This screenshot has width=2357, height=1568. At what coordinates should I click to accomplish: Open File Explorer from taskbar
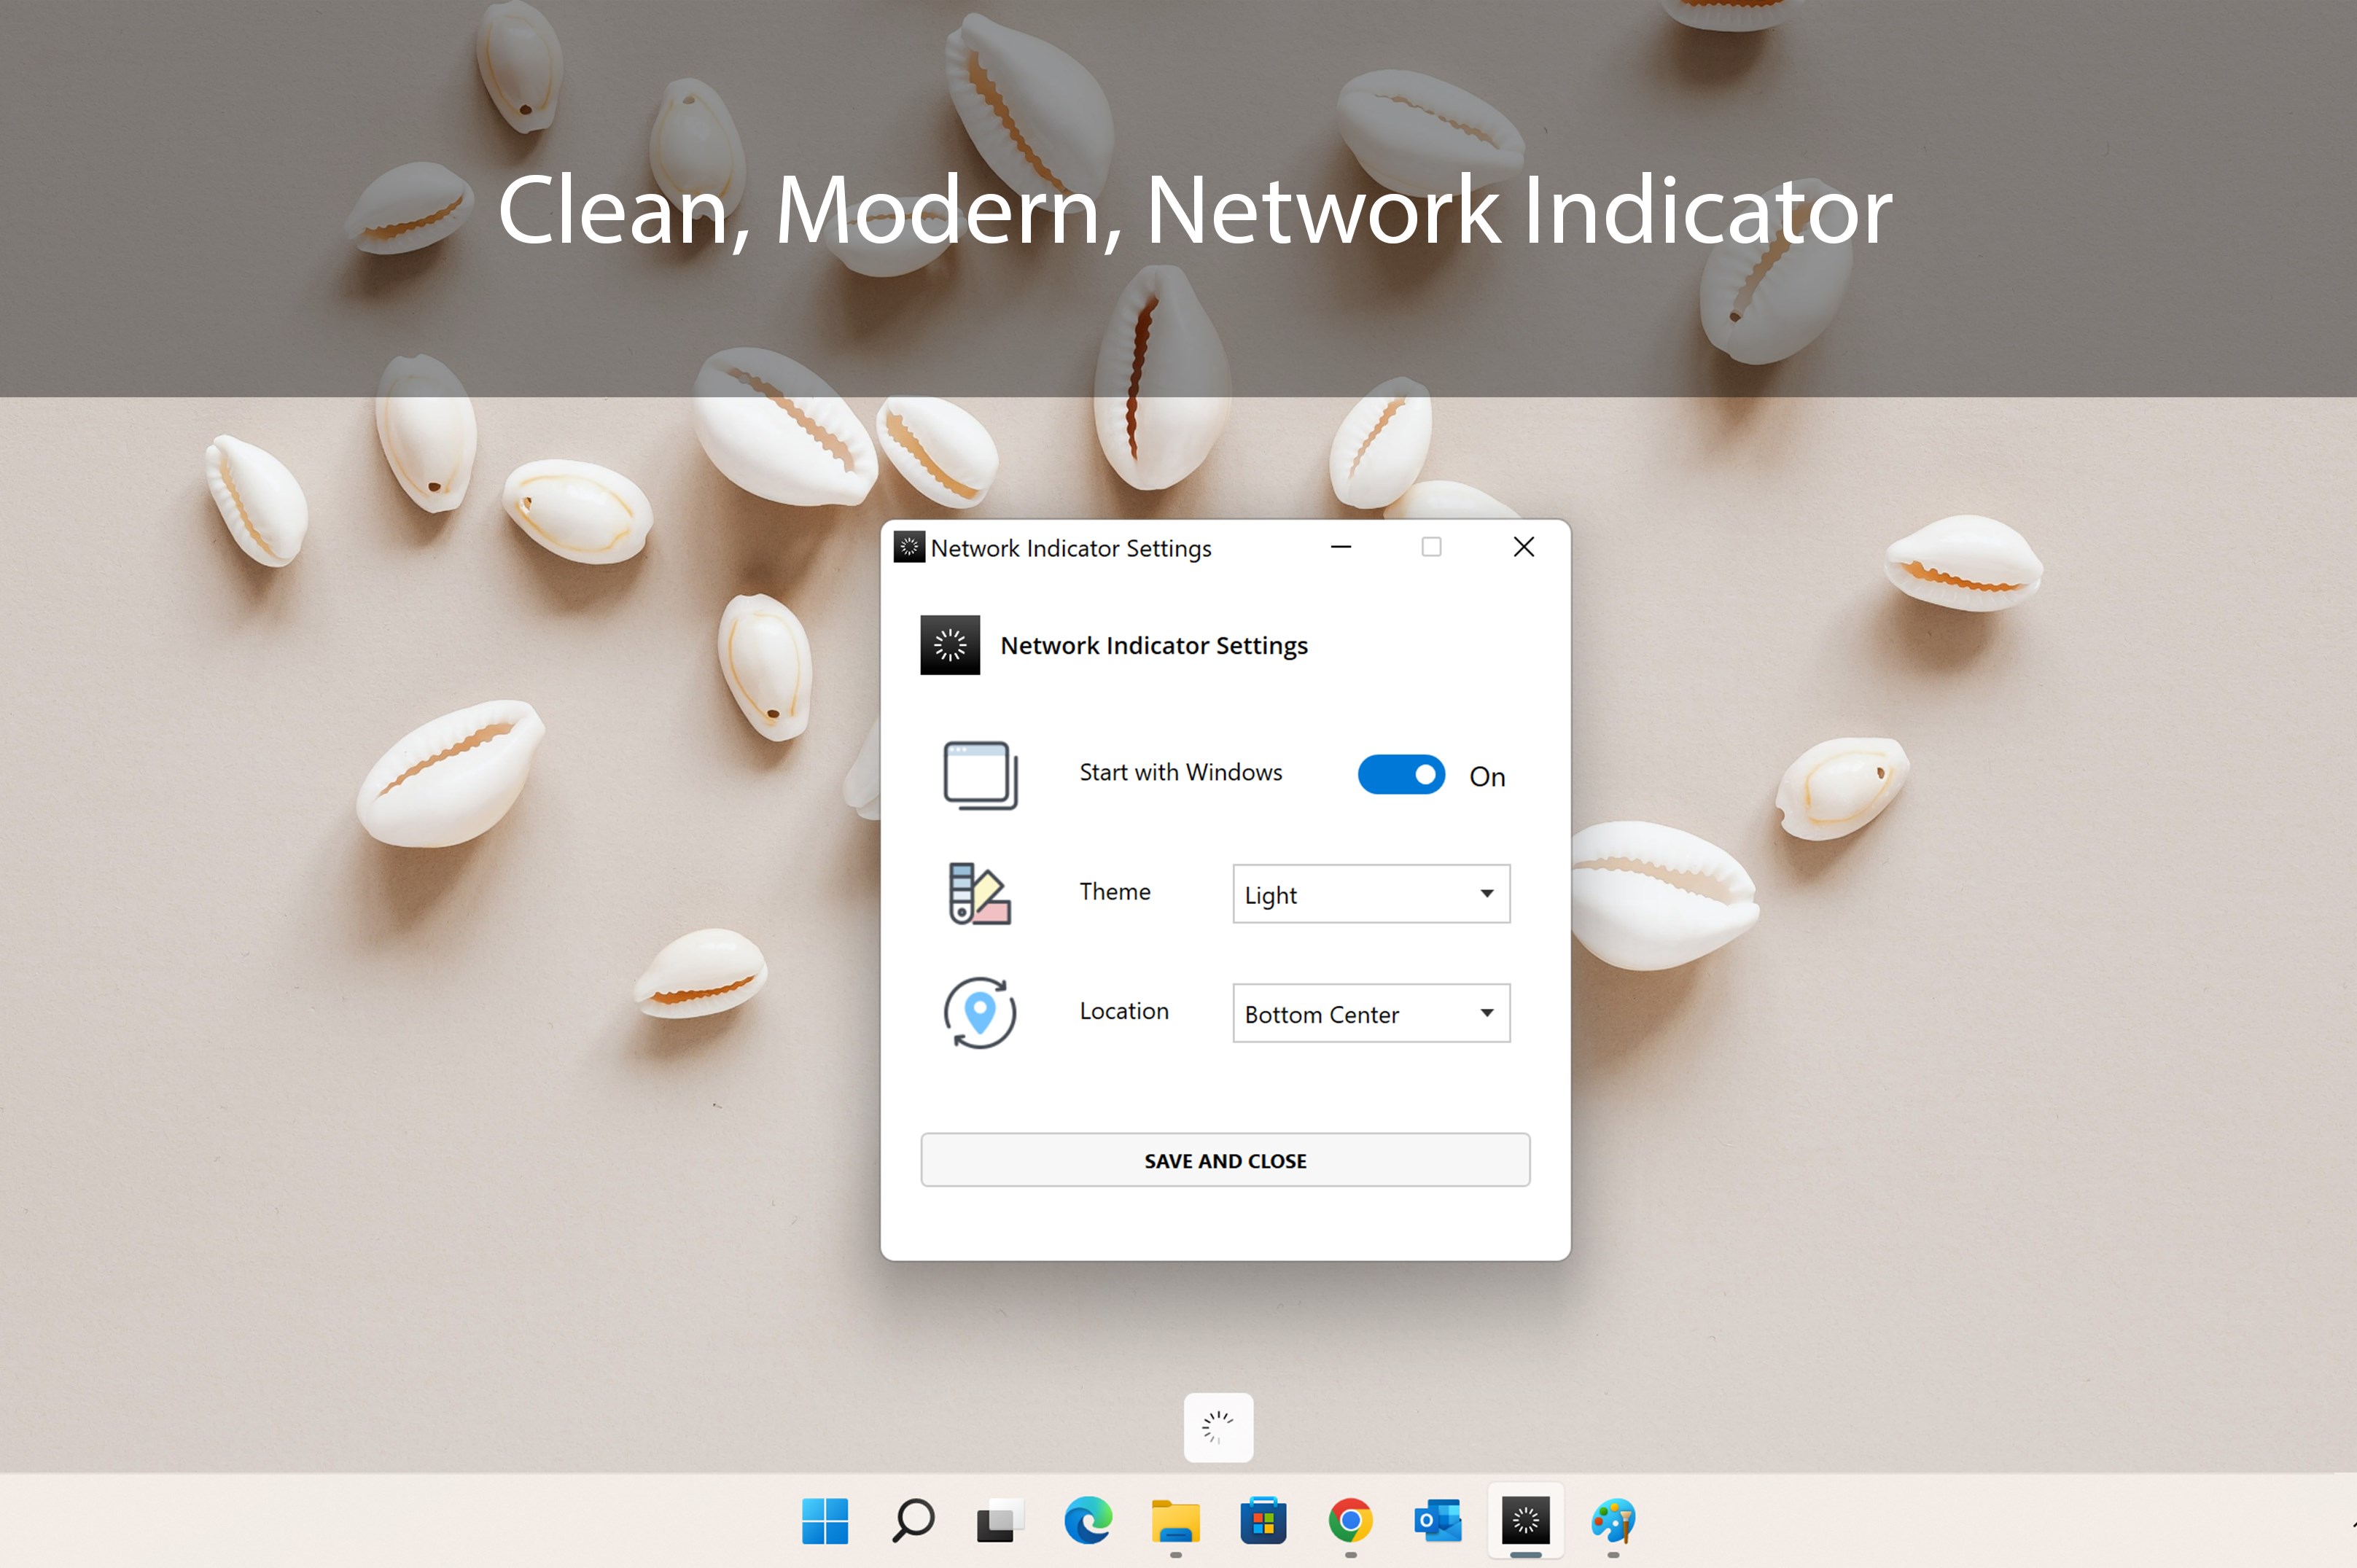[x=1175, y=1521]
